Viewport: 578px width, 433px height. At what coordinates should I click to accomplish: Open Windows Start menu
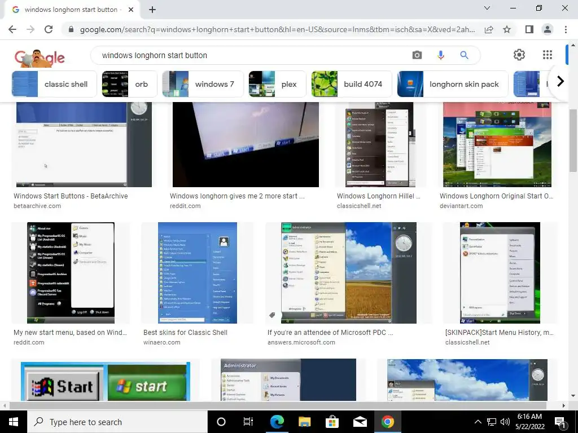14,422
